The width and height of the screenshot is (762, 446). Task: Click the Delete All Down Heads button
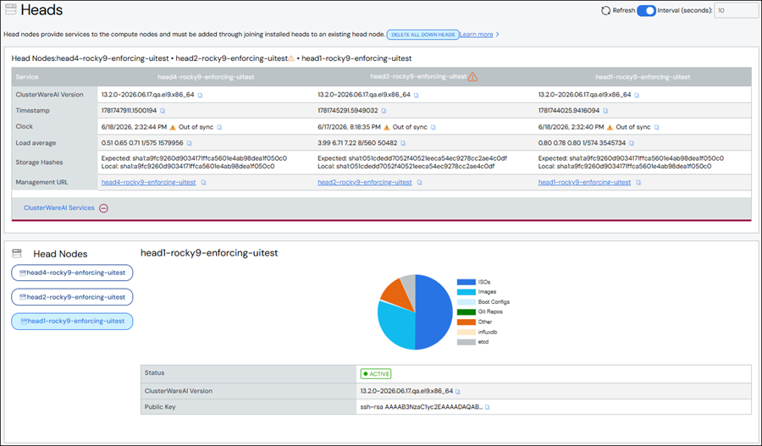[422, 35]
